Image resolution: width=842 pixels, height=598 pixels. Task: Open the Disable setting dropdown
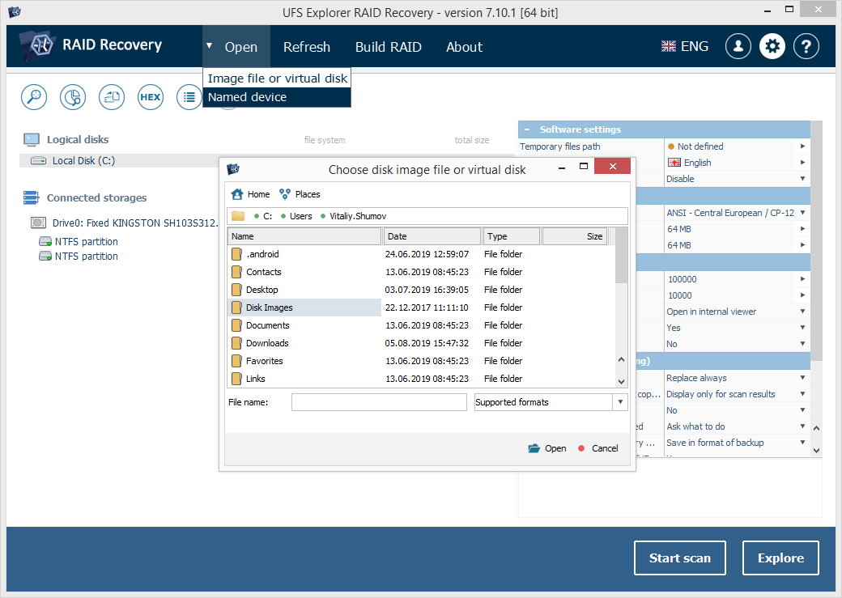coord(802,178)
